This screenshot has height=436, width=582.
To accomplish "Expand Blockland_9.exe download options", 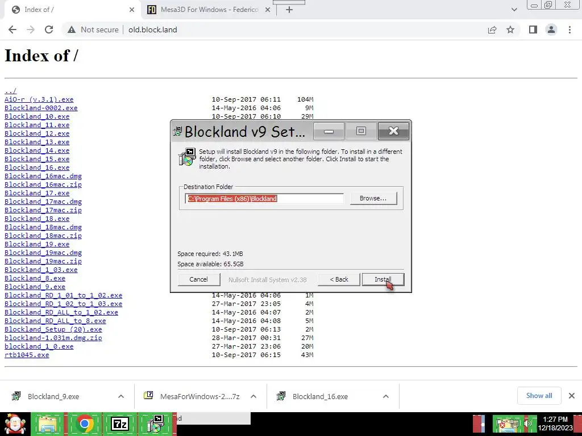I will point(121,396).
